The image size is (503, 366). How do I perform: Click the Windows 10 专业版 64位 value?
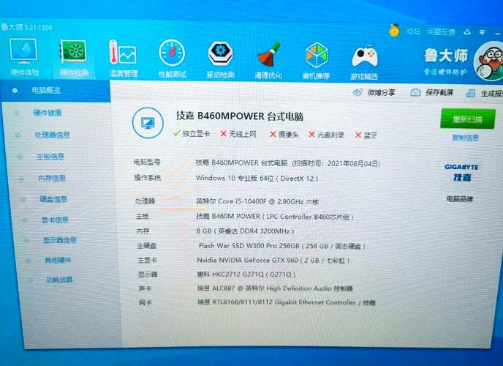click(257, 178)
